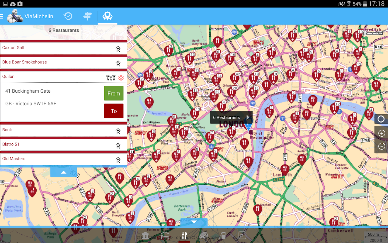This screenshot has width=388, height=243.
Task: Click Caxton Grill house rating icon
Action: pos(118,49)
